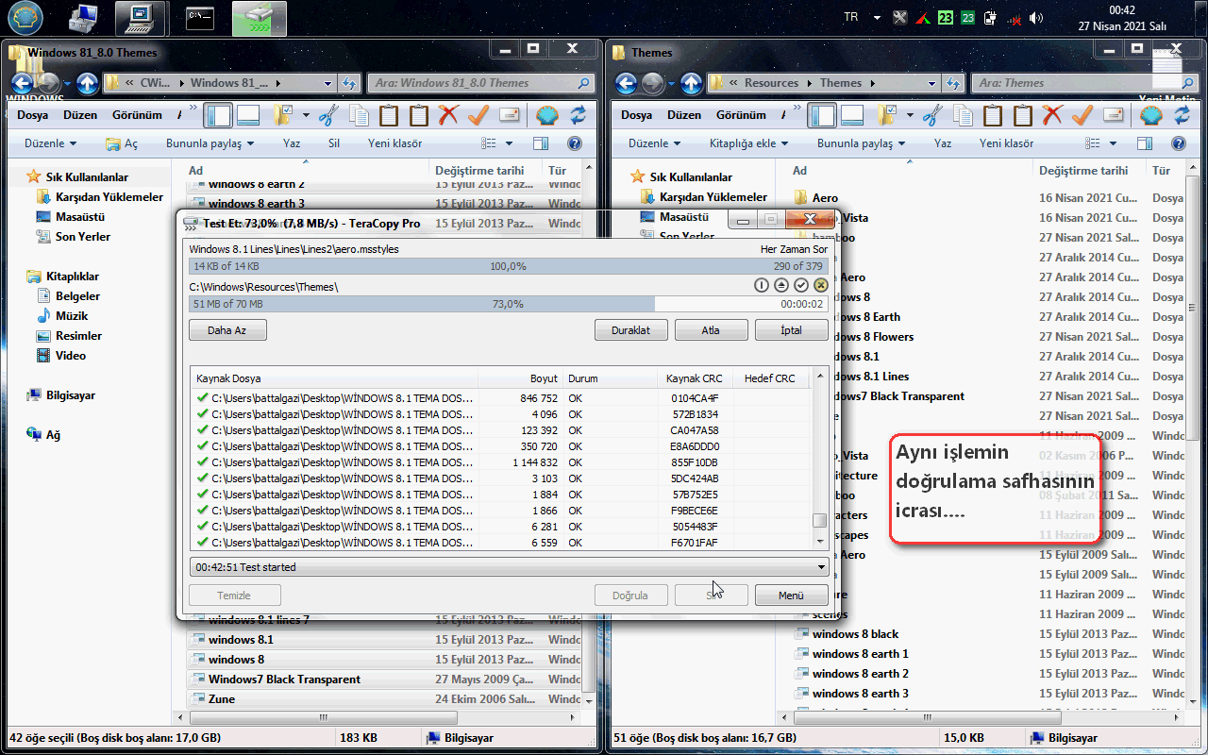Open the TR language bar dropdown arrow
This screenshot has height=755, width=1208.
pyautogui.click(x=877, y=17)
